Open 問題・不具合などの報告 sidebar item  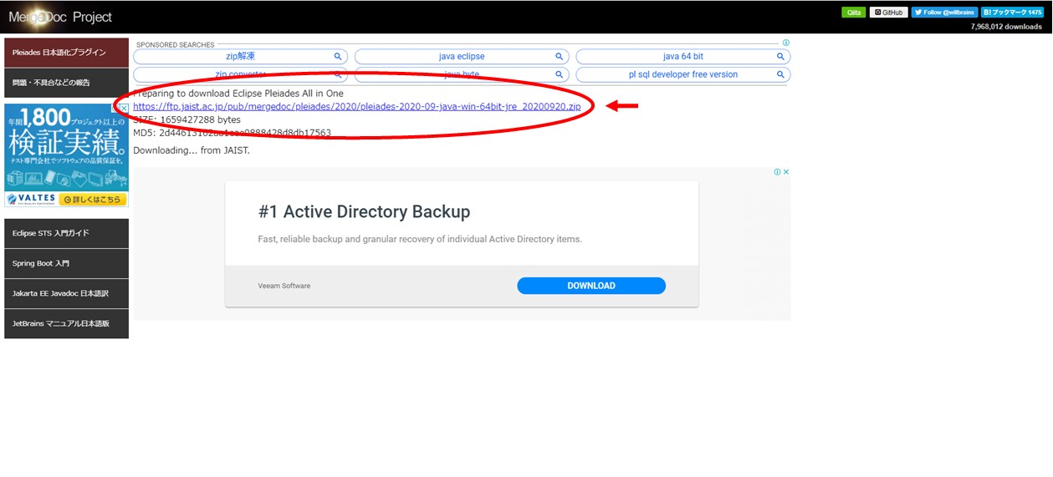tap(67, 83)
